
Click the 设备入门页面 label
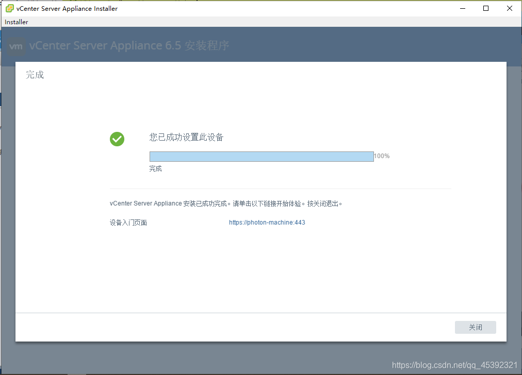pos(128,223)
